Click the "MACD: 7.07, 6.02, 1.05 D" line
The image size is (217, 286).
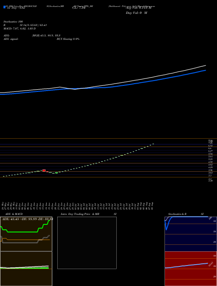(20, 29)
